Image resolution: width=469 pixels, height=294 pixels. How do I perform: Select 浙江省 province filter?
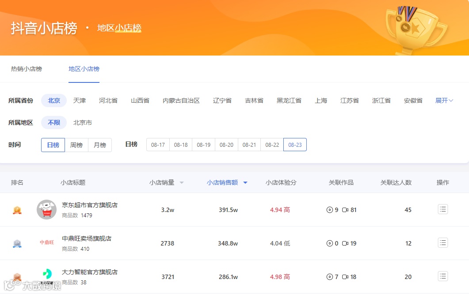tap(381, 100)
